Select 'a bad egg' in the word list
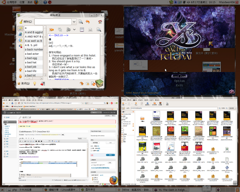Screen dimensions: 240x192 pyautogui.click(x=33, y=58)
